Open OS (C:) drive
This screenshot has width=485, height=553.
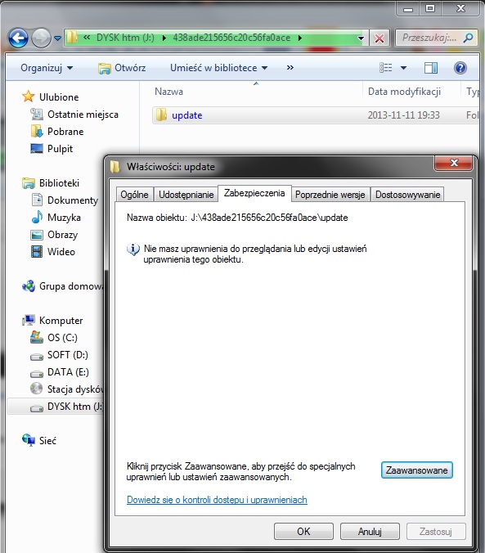[x=62, y=338]
